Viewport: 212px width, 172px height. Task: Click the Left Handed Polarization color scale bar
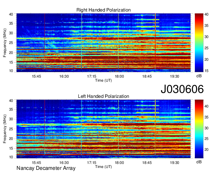(199, 129)
